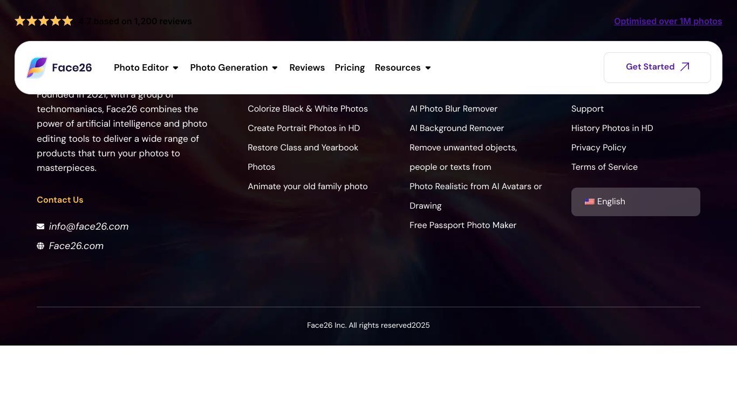This screenshot has width=737, height=414.
Task: Click the globe icon beside Face26.com
Action: [40, 246]
